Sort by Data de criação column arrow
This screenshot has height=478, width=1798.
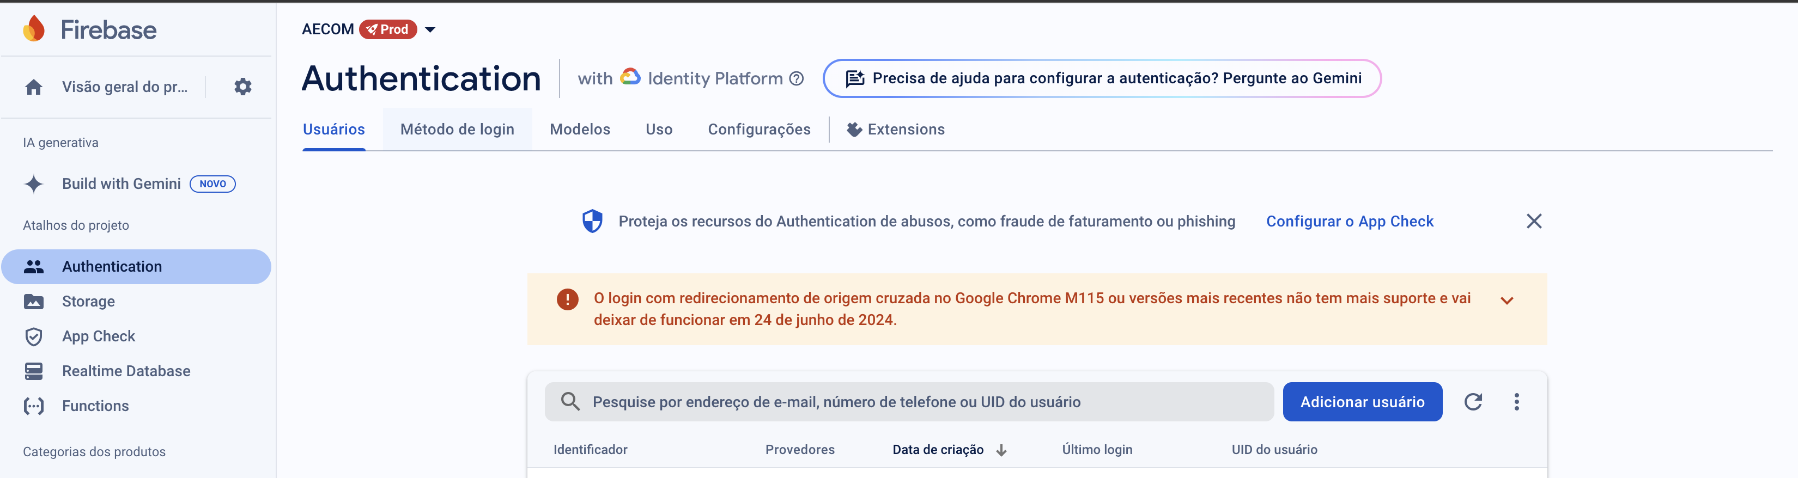tap(1001, 450)
